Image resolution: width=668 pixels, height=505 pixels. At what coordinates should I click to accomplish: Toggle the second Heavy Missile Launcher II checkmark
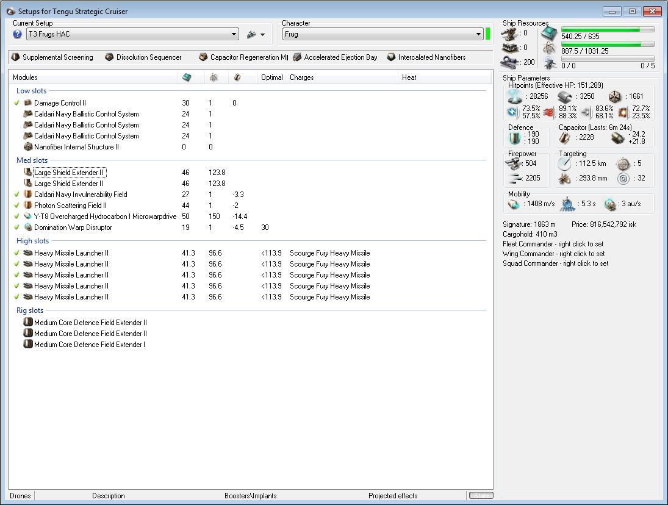[16, 264]
